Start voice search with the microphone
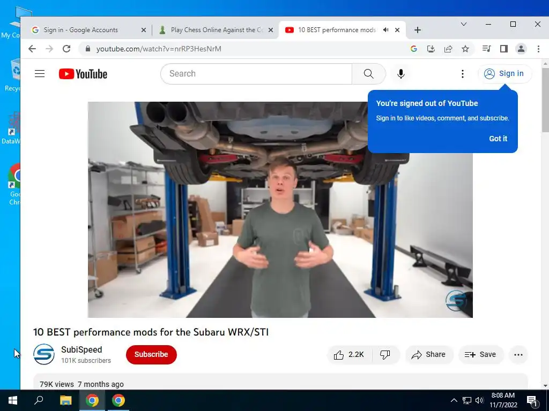This screenshot has height=411, width=549. 401,74
